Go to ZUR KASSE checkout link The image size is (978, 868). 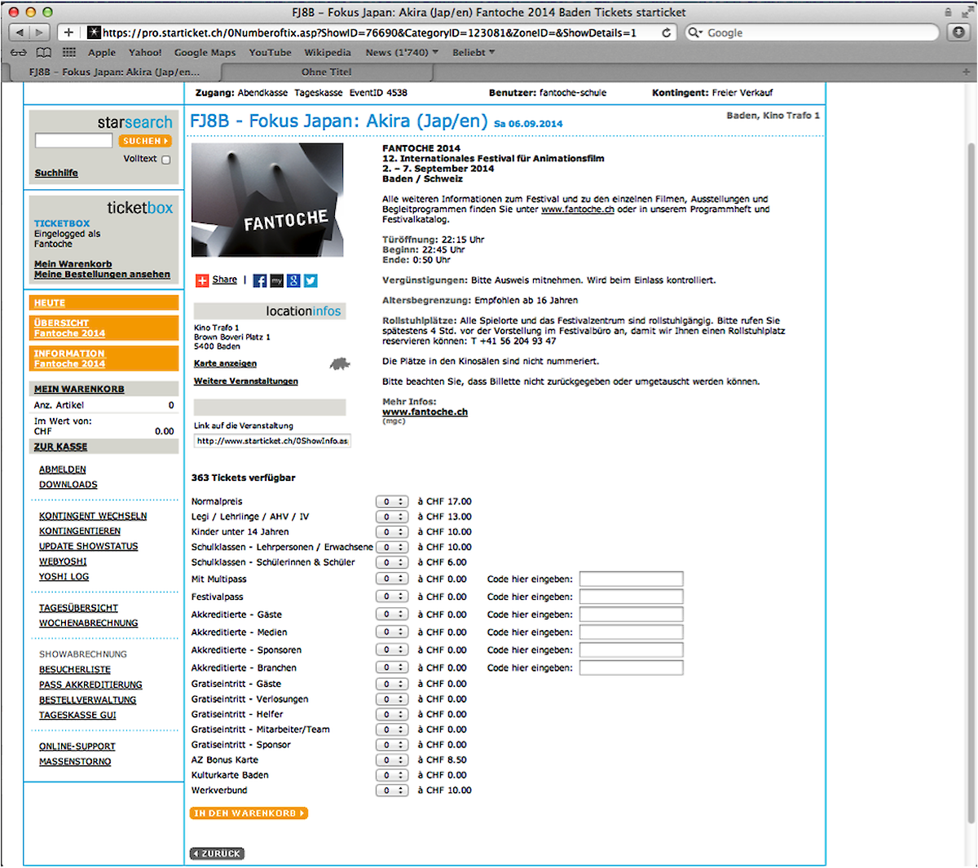point(60,447)
